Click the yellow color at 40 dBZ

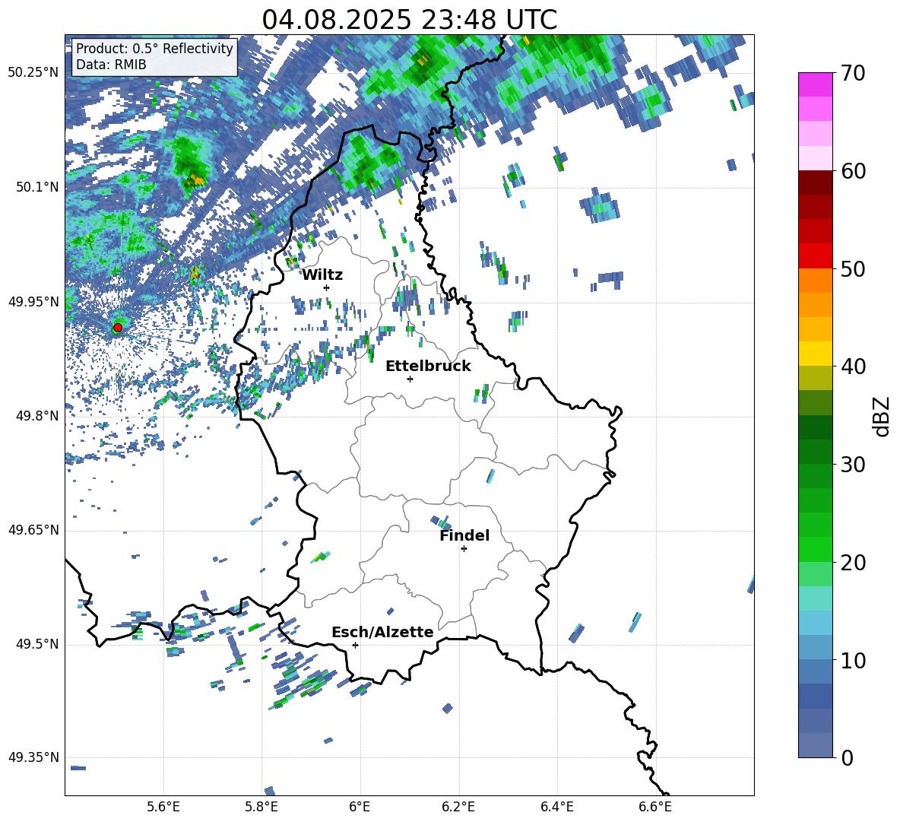tap(815, 354)
